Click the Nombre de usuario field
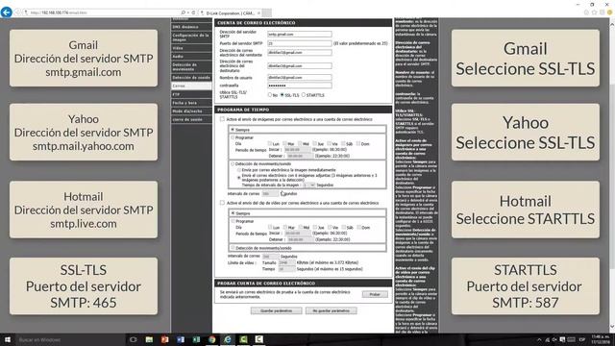The image size is (615, 346). point(299,77)
